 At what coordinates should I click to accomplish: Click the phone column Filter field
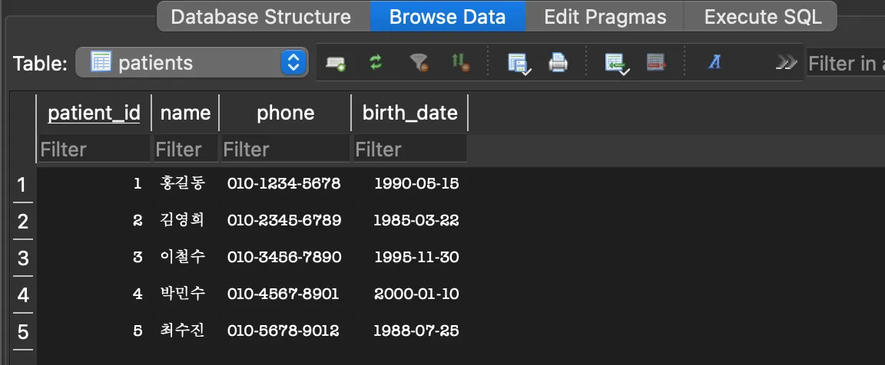pos(286,150)
